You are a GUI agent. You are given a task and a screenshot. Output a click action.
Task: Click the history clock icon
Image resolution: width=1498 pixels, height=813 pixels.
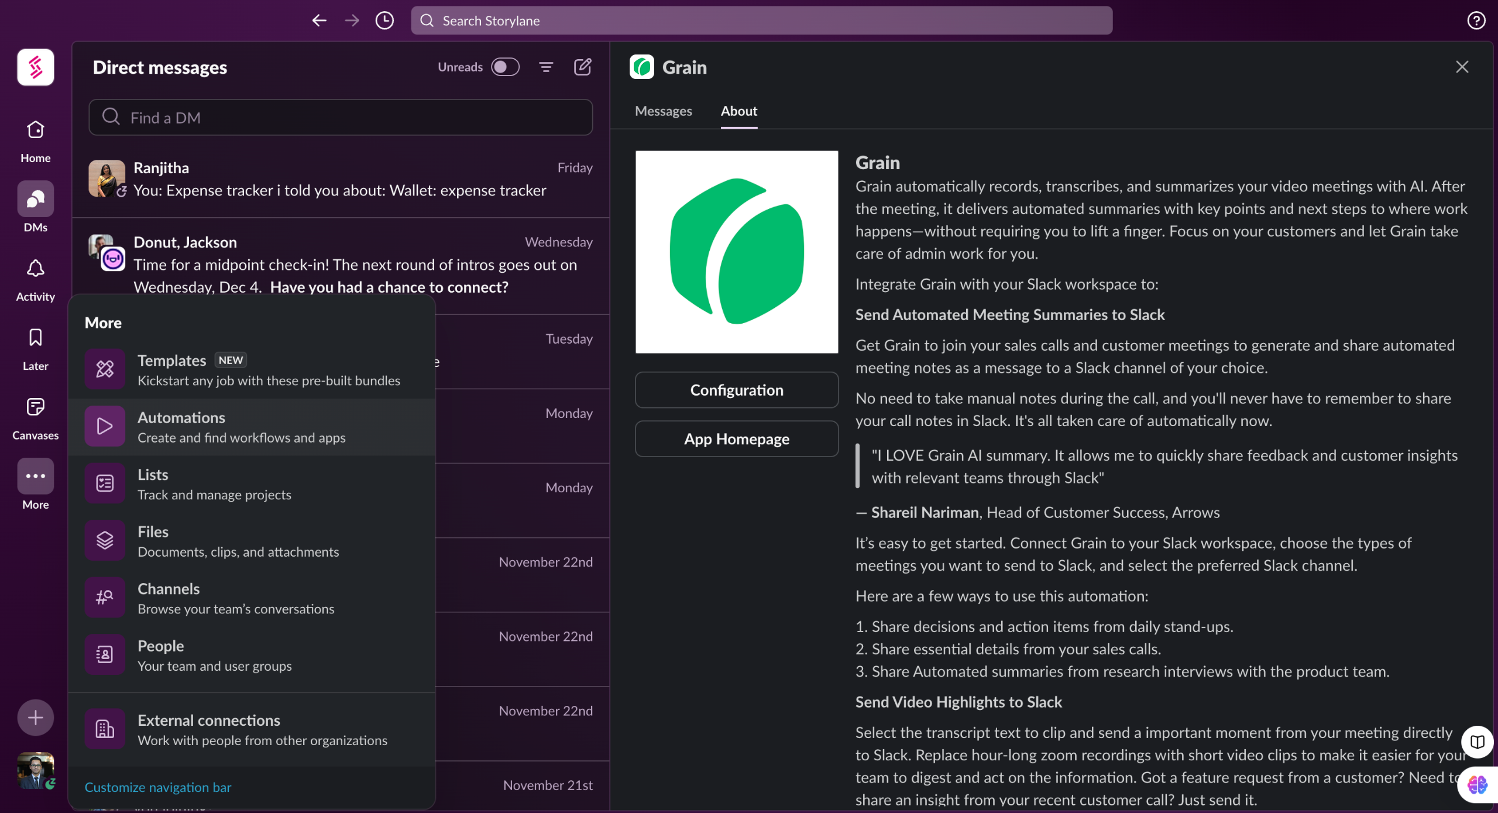tap(384, 20)
